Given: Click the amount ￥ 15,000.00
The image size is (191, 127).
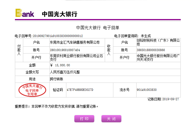Looking at the screenshot, I should [x=60, y=65].
